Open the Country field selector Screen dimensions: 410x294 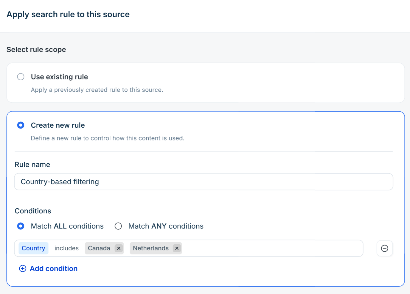[33, 248]
